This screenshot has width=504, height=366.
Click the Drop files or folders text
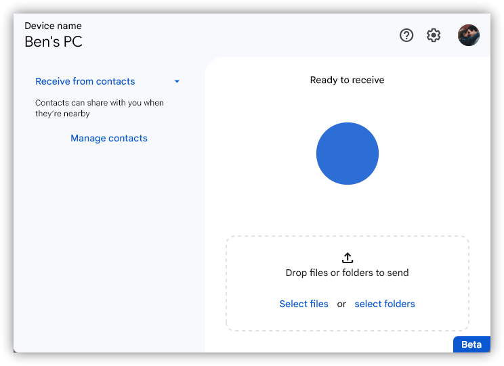(347, 273)
